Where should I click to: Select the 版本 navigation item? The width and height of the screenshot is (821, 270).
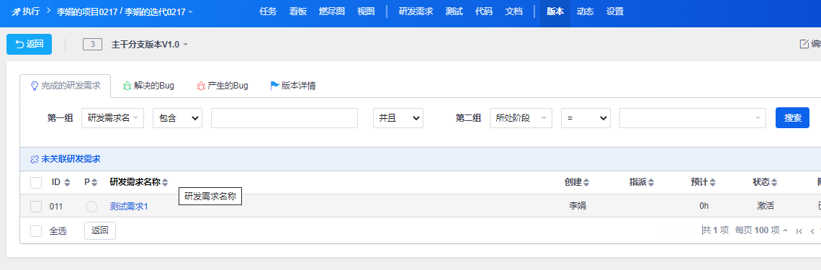(555, 12)
